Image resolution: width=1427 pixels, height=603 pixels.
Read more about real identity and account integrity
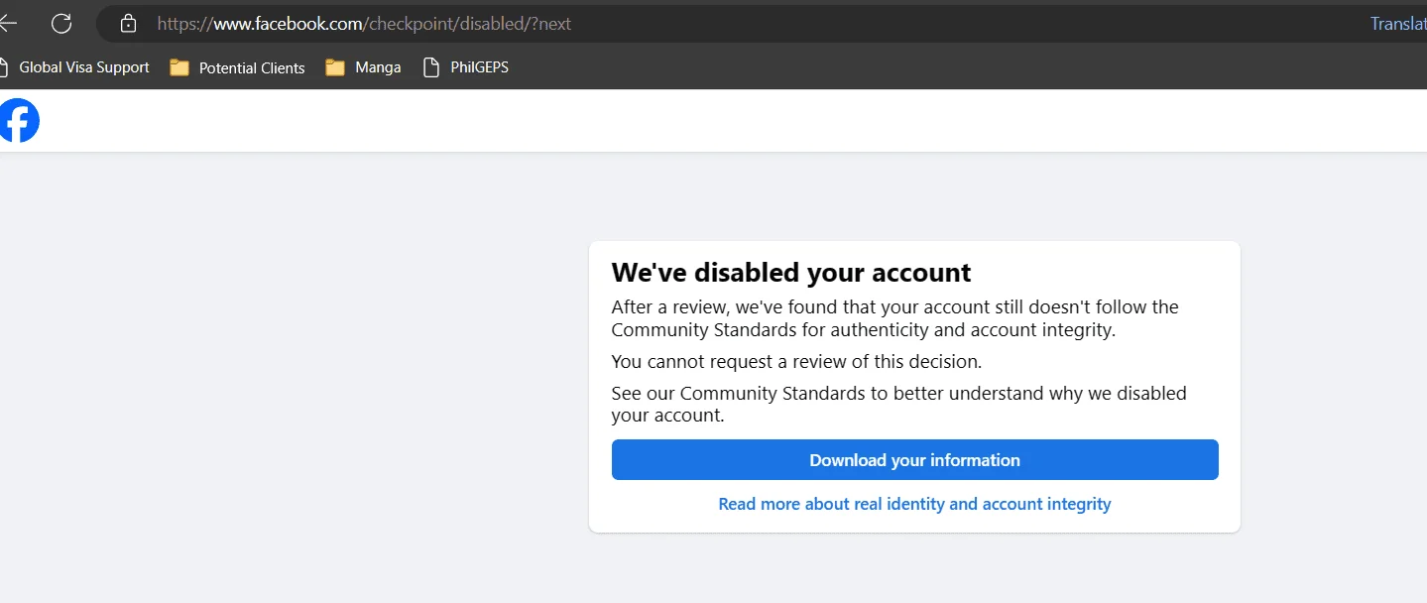coord(914,504)
